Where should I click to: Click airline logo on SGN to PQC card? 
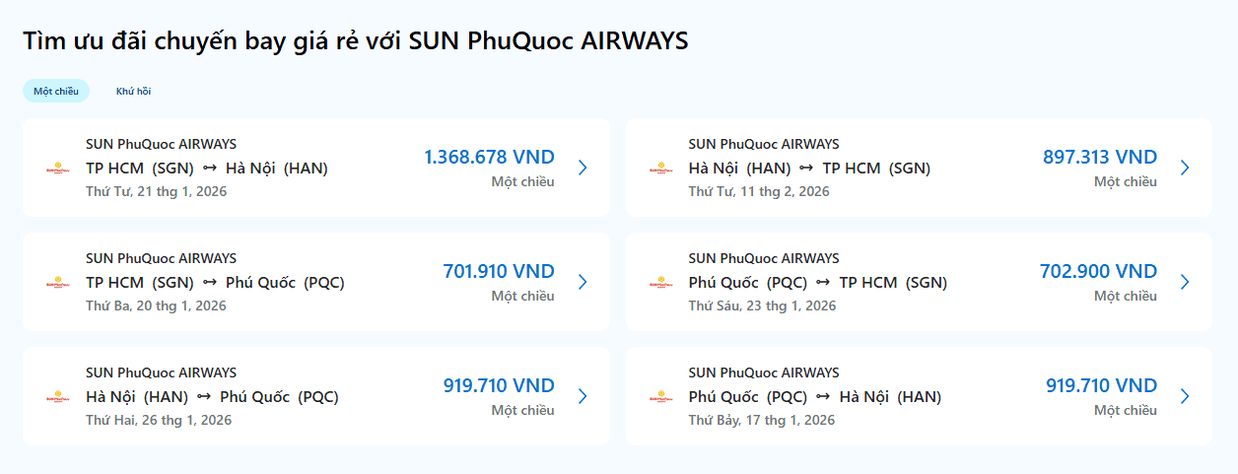[x=55, y=283]
